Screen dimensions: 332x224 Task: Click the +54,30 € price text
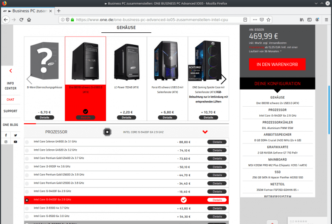[184, 217]
